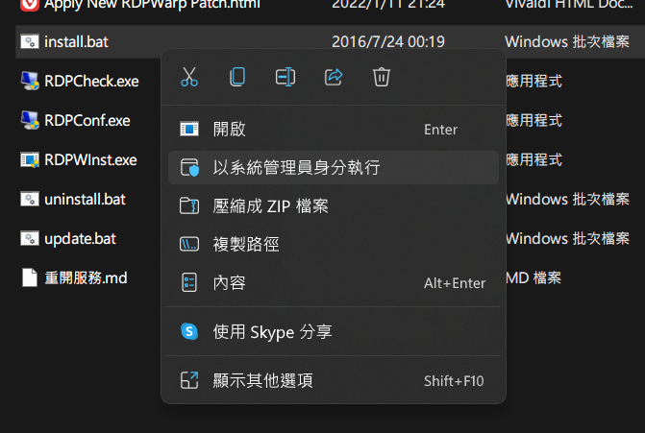Click Windows 批次檔案 type of update.bat
The width and height of the screenshot is (645, 433).
click(568, 239)
